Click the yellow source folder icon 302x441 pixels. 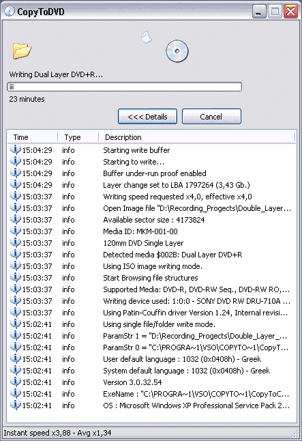(22, 51)
